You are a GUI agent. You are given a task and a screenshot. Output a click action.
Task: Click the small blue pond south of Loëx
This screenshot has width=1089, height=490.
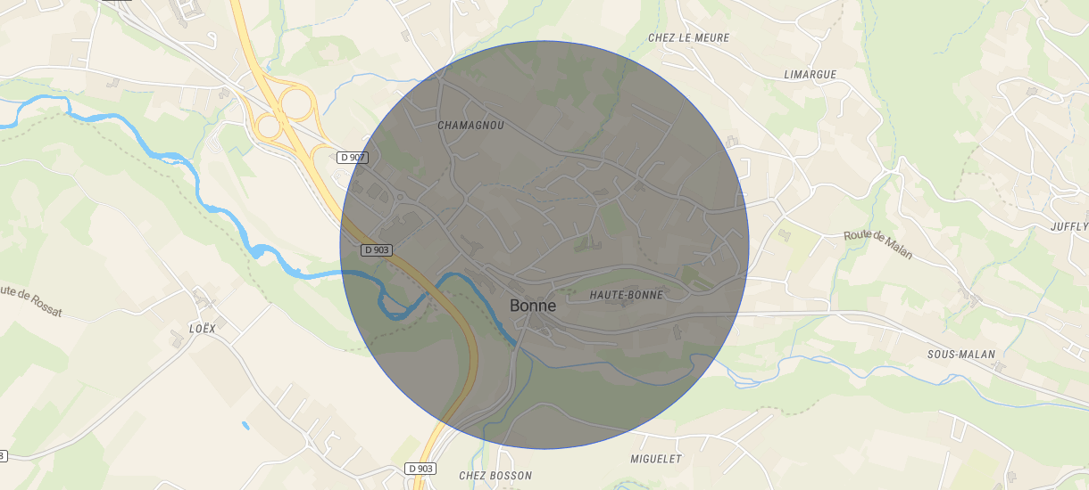pyautogui.click(x=245, y=426)
